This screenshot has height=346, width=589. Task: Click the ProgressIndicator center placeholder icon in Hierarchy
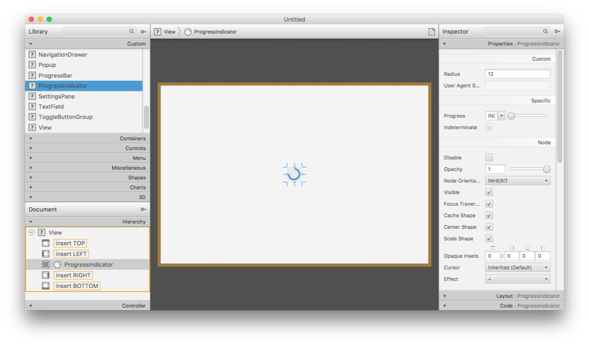46,265
